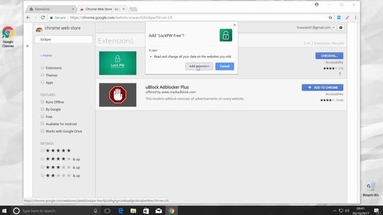The width and height of the screenshot is (383, 215).
Task: Open the Chrome three-dot menu
Action: coord(355,17)
